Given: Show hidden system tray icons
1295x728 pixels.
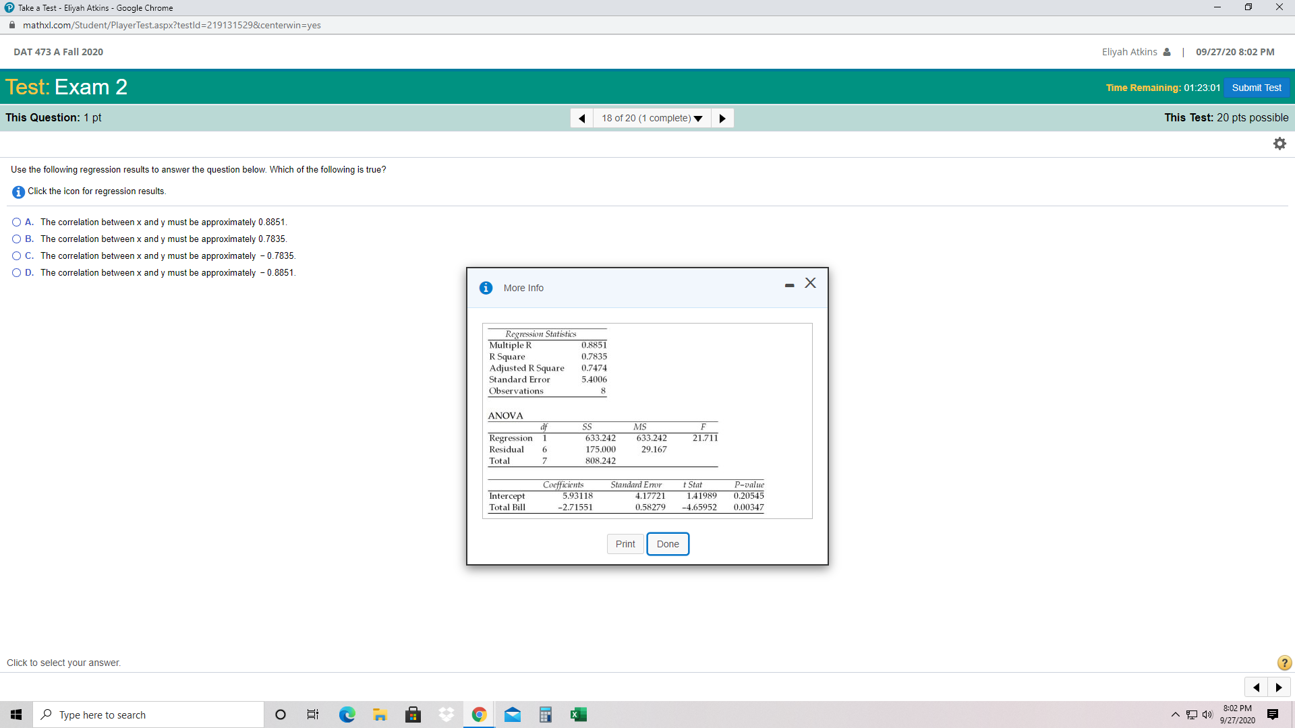Looking at the screenshot, I should click(x=1175, y=715).
